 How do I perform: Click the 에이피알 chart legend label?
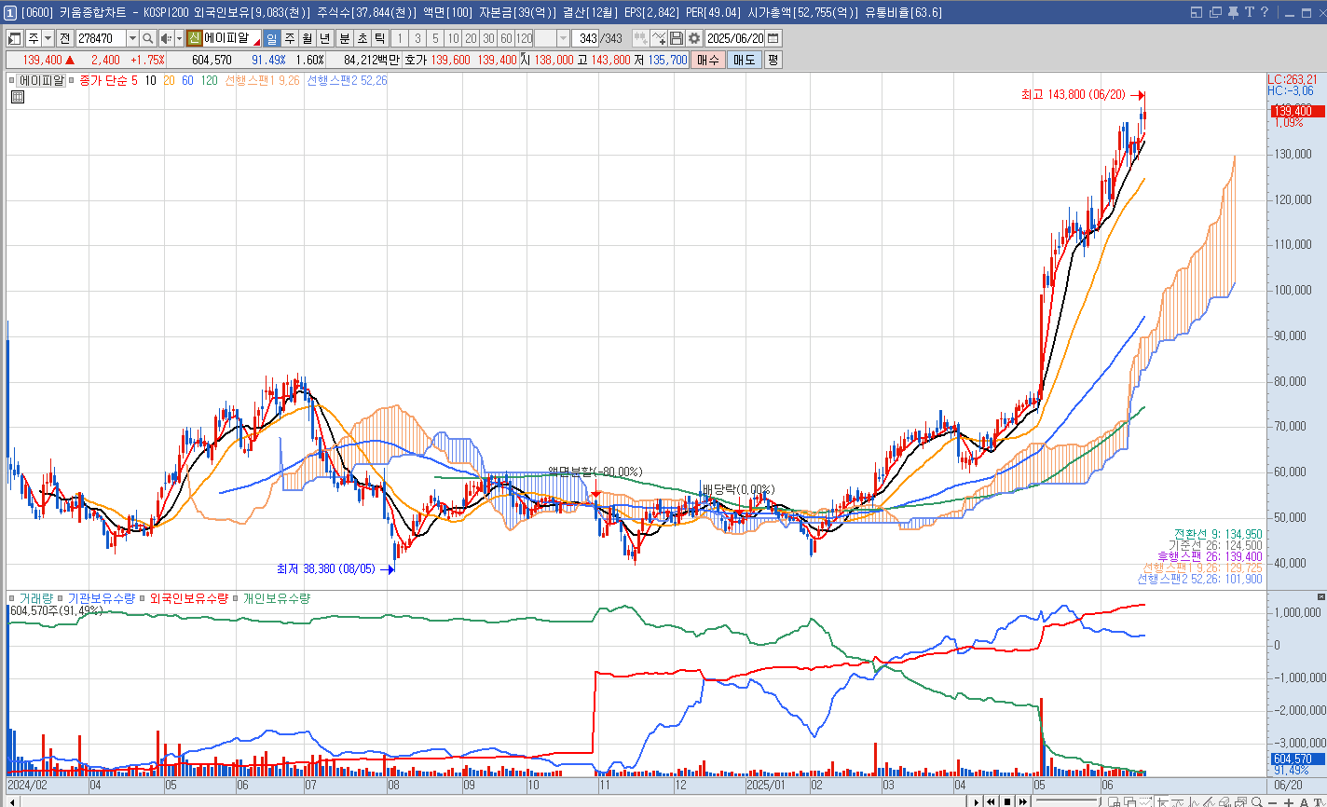[41, 80]
